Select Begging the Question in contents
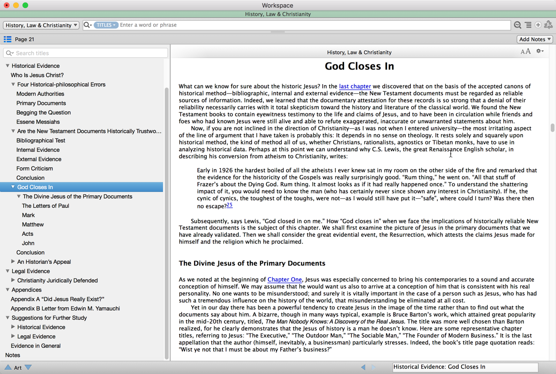Screen dimensions: 556x374 (x=43, y=113)
